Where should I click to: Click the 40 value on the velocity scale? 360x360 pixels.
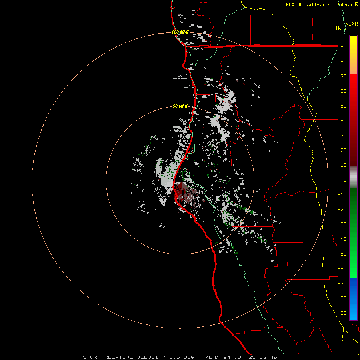[x=344, y=120]
